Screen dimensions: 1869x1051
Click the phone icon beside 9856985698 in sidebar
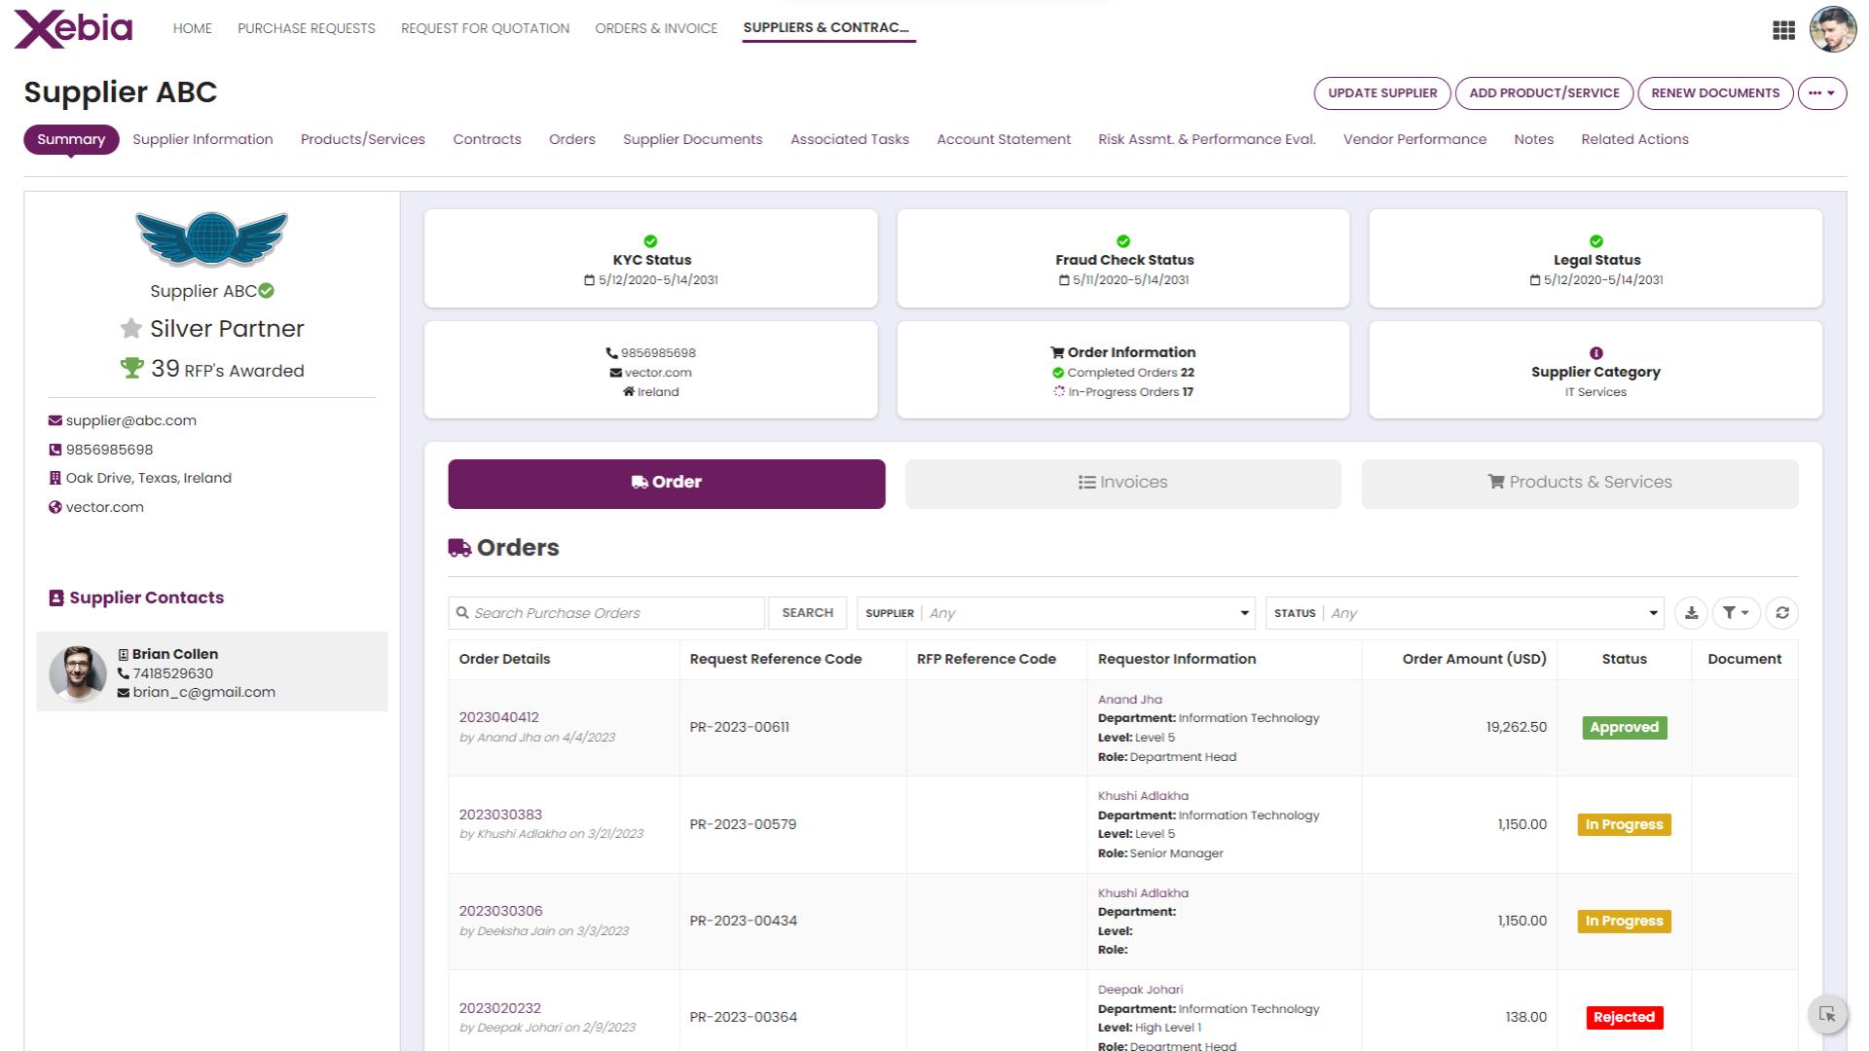click(x=55, y=450)
